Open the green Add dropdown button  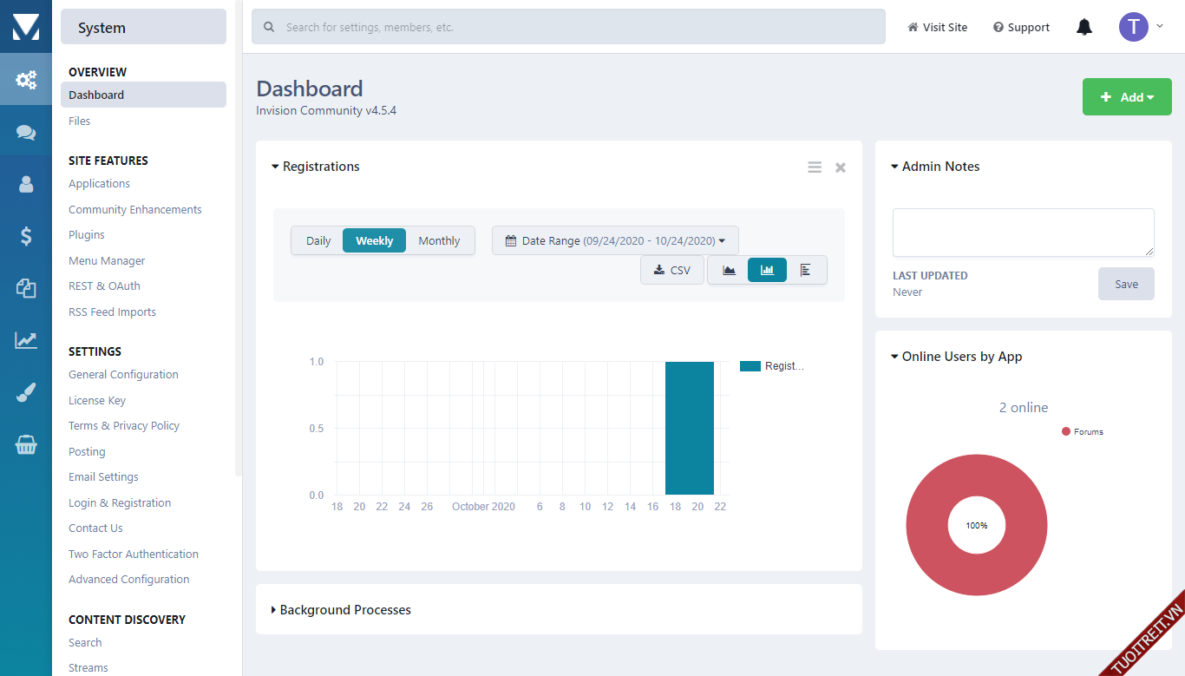click(x=1127, y=97)
